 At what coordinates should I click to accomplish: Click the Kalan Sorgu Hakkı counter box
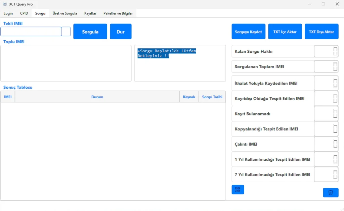tap(326, 52)
